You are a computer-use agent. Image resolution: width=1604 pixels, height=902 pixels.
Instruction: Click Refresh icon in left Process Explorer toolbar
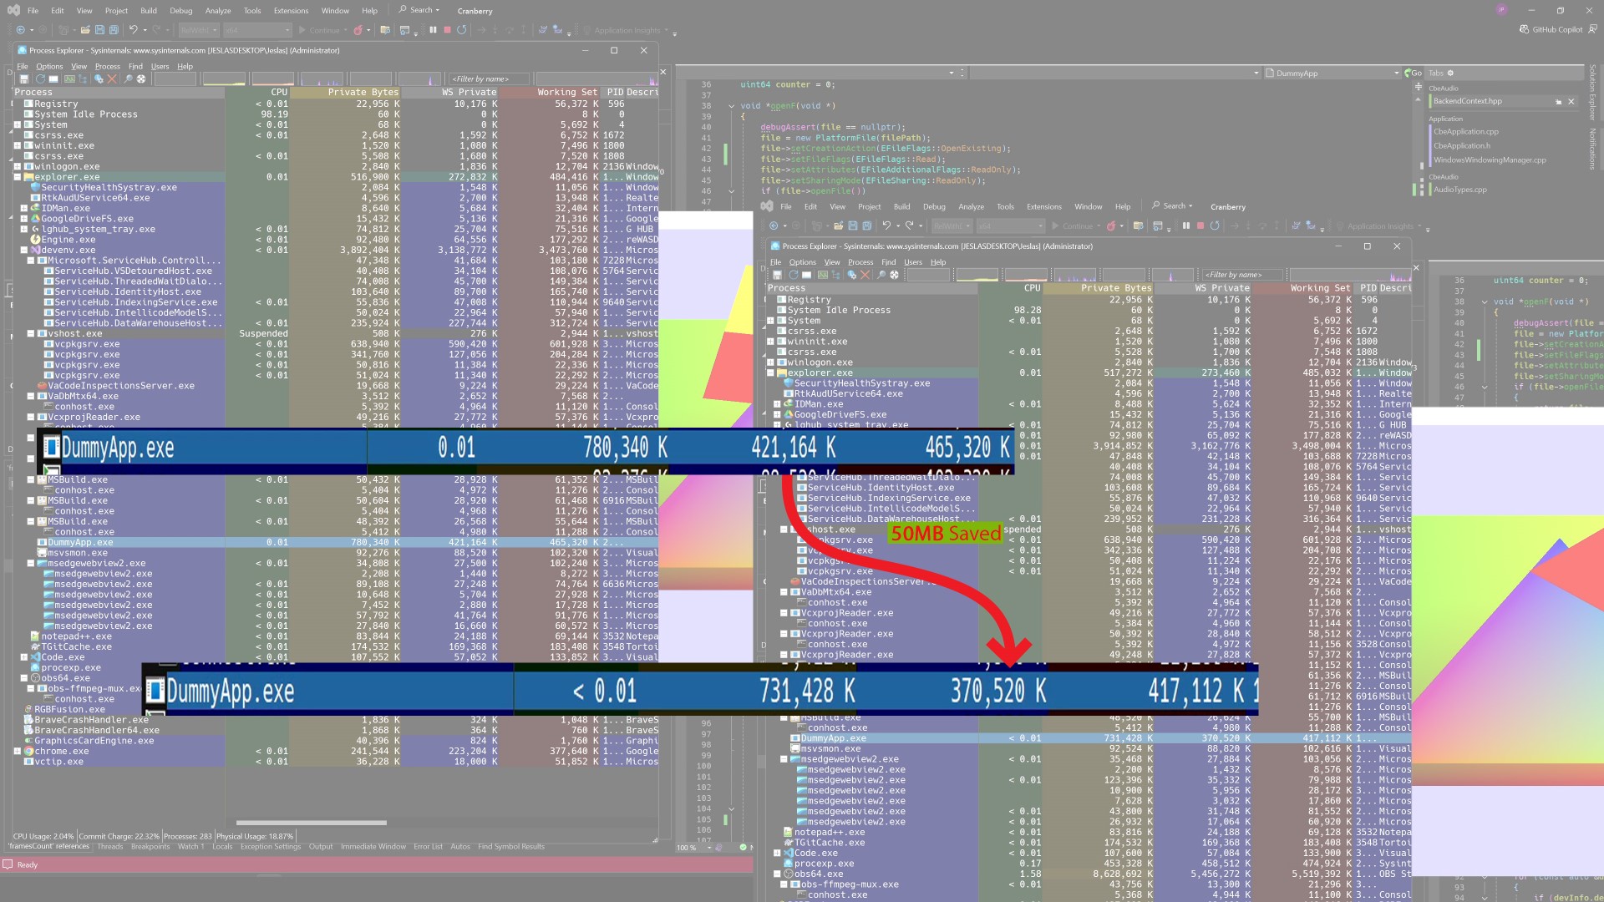(40, 79)
